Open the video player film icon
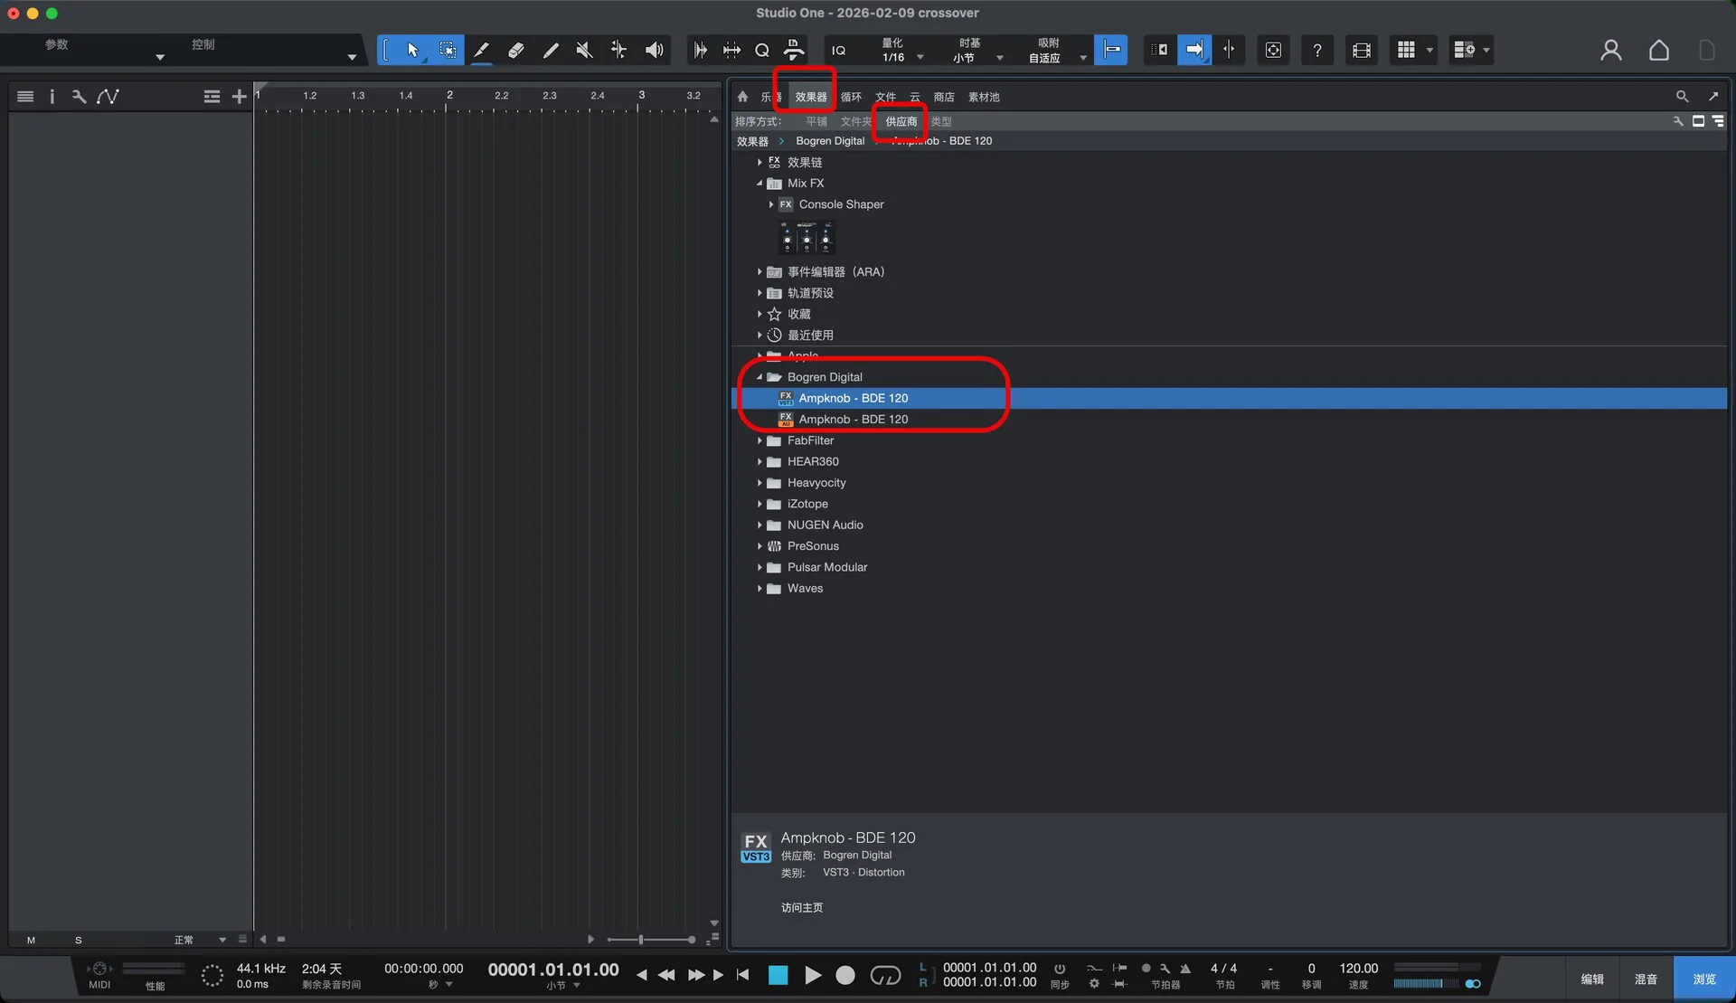This screenshot has width=1736, height=1003. click(x=1361, y=50)
